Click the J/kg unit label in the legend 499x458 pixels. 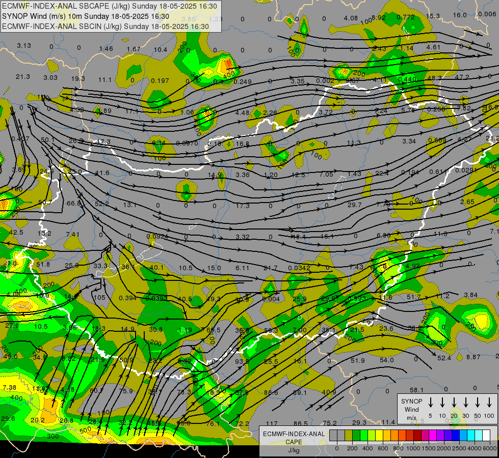294,450
